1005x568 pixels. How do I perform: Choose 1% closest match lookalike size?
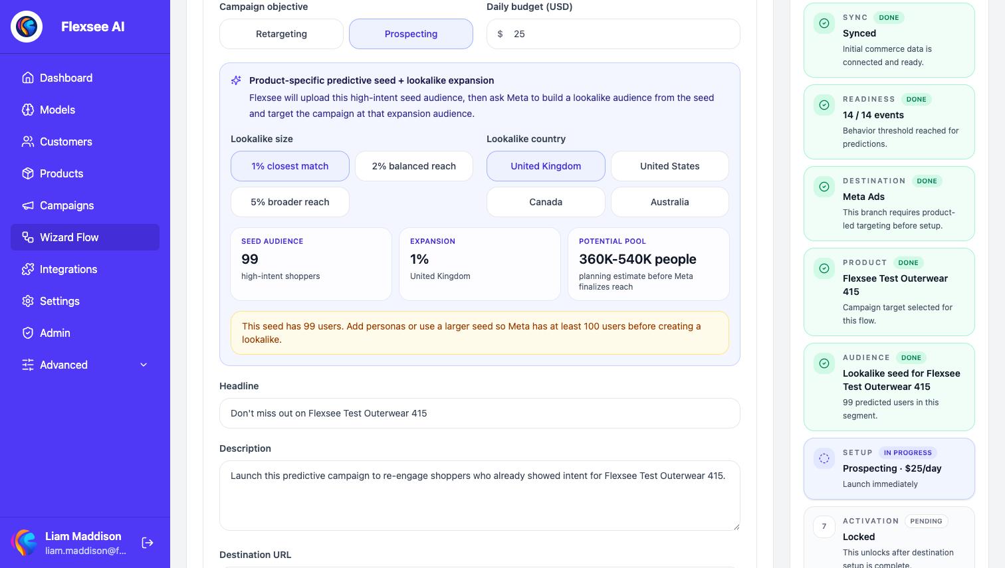click(x=290, y=166)
